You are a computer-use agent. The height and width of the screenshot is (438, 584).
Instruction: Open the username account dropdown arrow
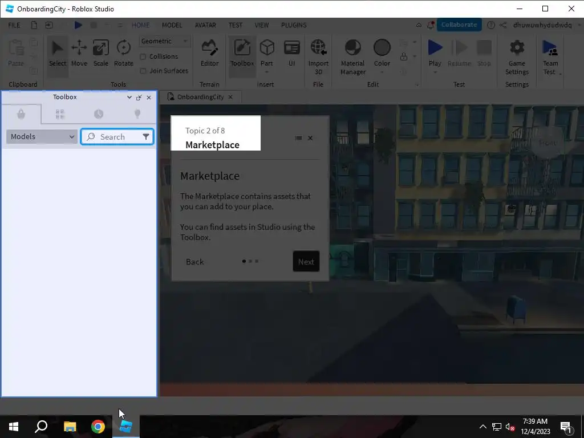pos(579,25)
